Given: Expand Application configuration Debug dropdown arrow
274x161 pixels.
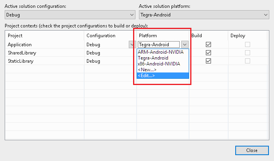Looking at the screenshot, I should [132, 44].
